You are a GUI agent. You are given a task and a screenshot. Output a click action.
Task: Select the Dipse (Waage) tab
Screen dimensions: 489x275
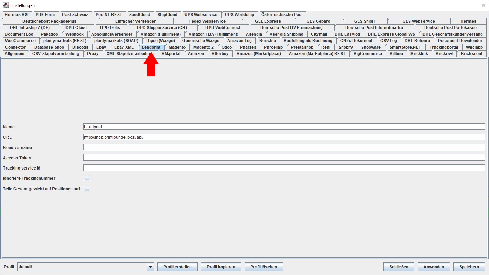click(x=160, y=41)
